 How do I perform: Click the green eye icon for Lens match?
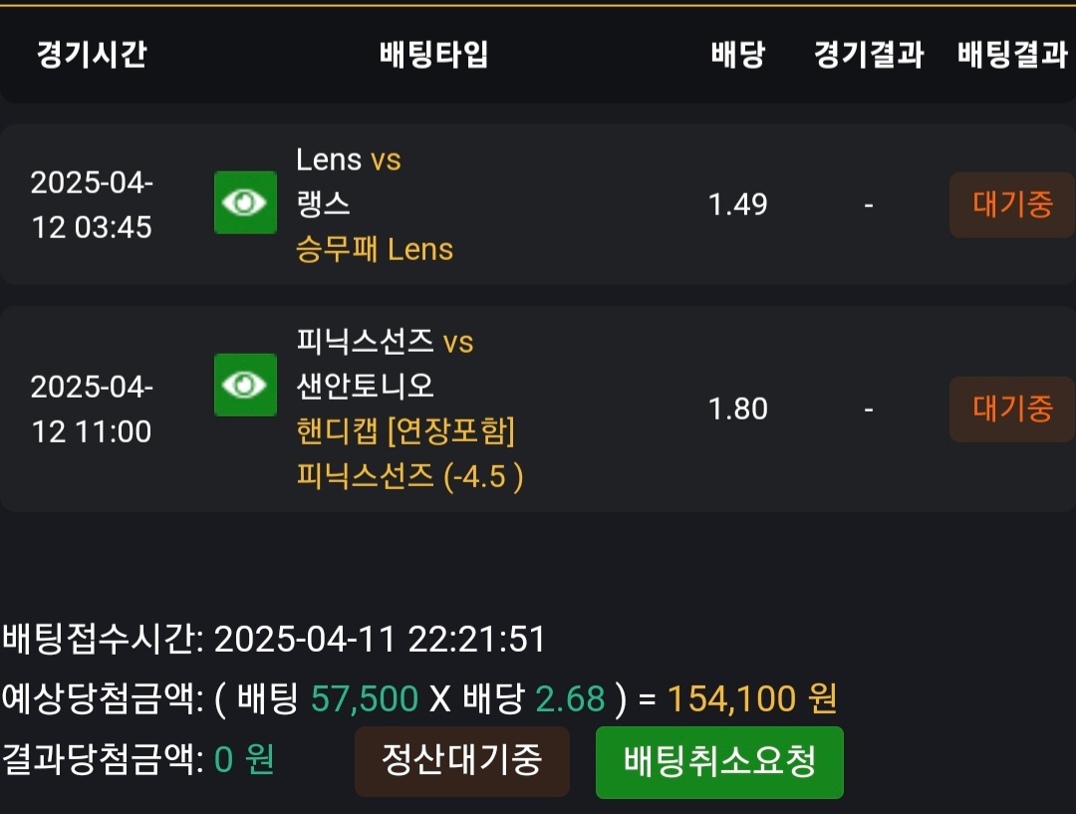[x=245, y=203]
